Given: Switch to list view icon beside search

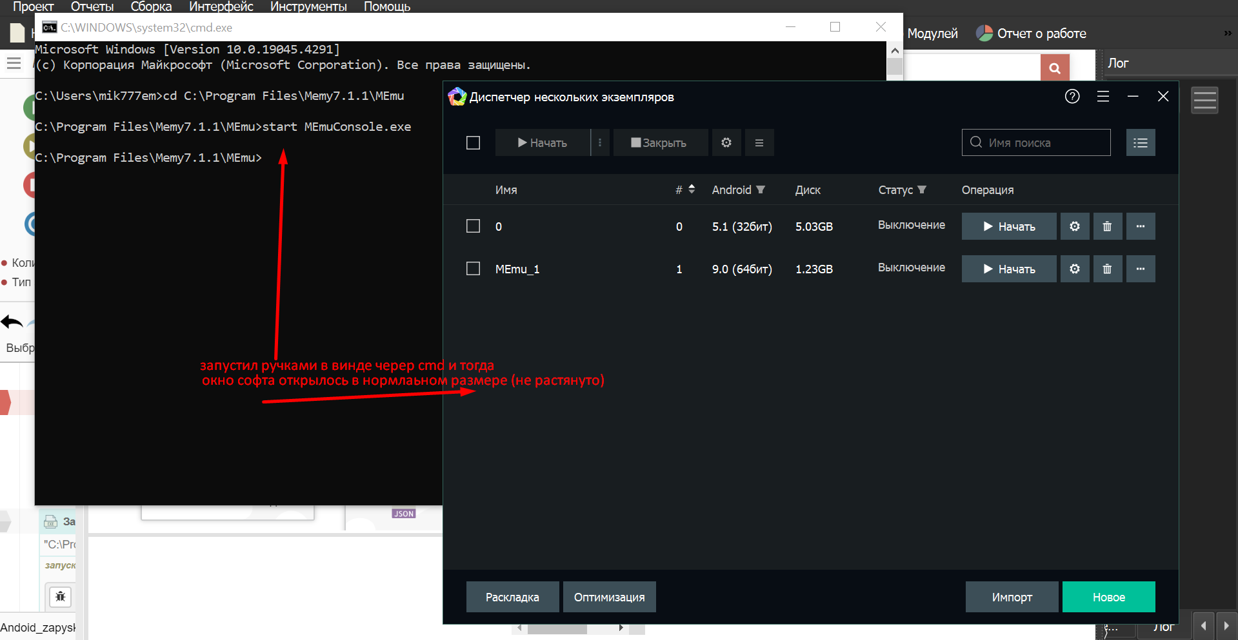Looking at the screenshot, I should pyautogui.click(x=1140, y=142).
